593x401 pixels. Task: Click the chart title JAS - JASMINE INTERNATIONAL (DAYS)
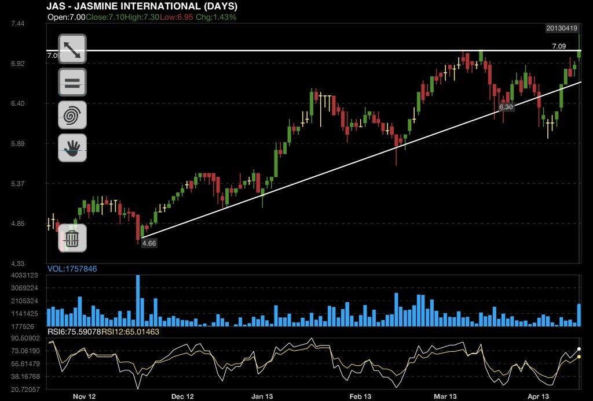pos(142,6)
